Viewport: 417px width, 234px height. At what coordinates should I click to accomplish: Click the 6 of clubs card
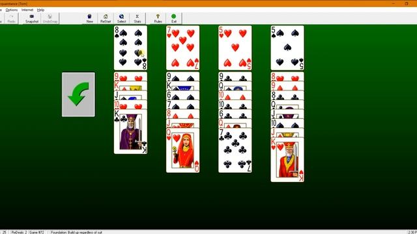(235, 114)
